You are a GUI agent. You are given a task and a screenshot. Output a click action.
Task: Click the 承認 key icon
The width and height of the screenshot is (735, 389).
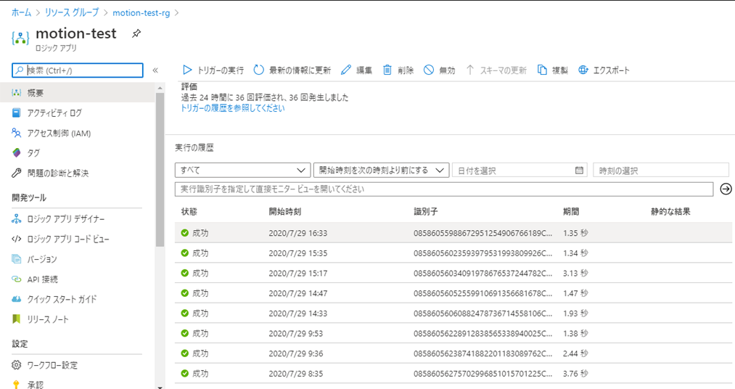pyautogui.click(x=17, y=385)
